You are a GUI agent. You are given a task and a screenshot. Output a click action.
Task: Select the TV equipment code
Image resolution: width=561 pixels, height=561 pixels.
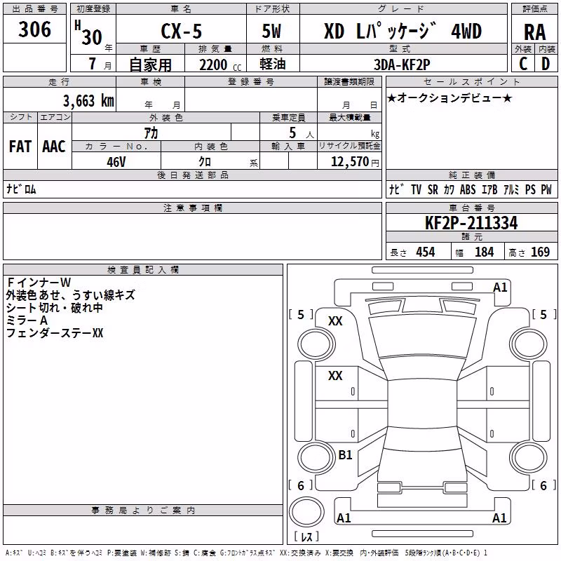pyautogui.click(x=416, y=189)
